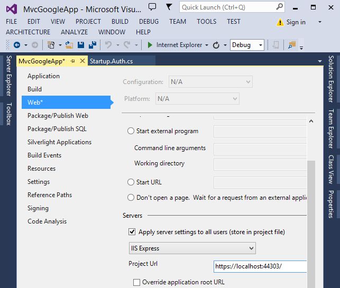Check Override application root URL
The height and width of the screenshot is (288, 340).
click(136, 282)
